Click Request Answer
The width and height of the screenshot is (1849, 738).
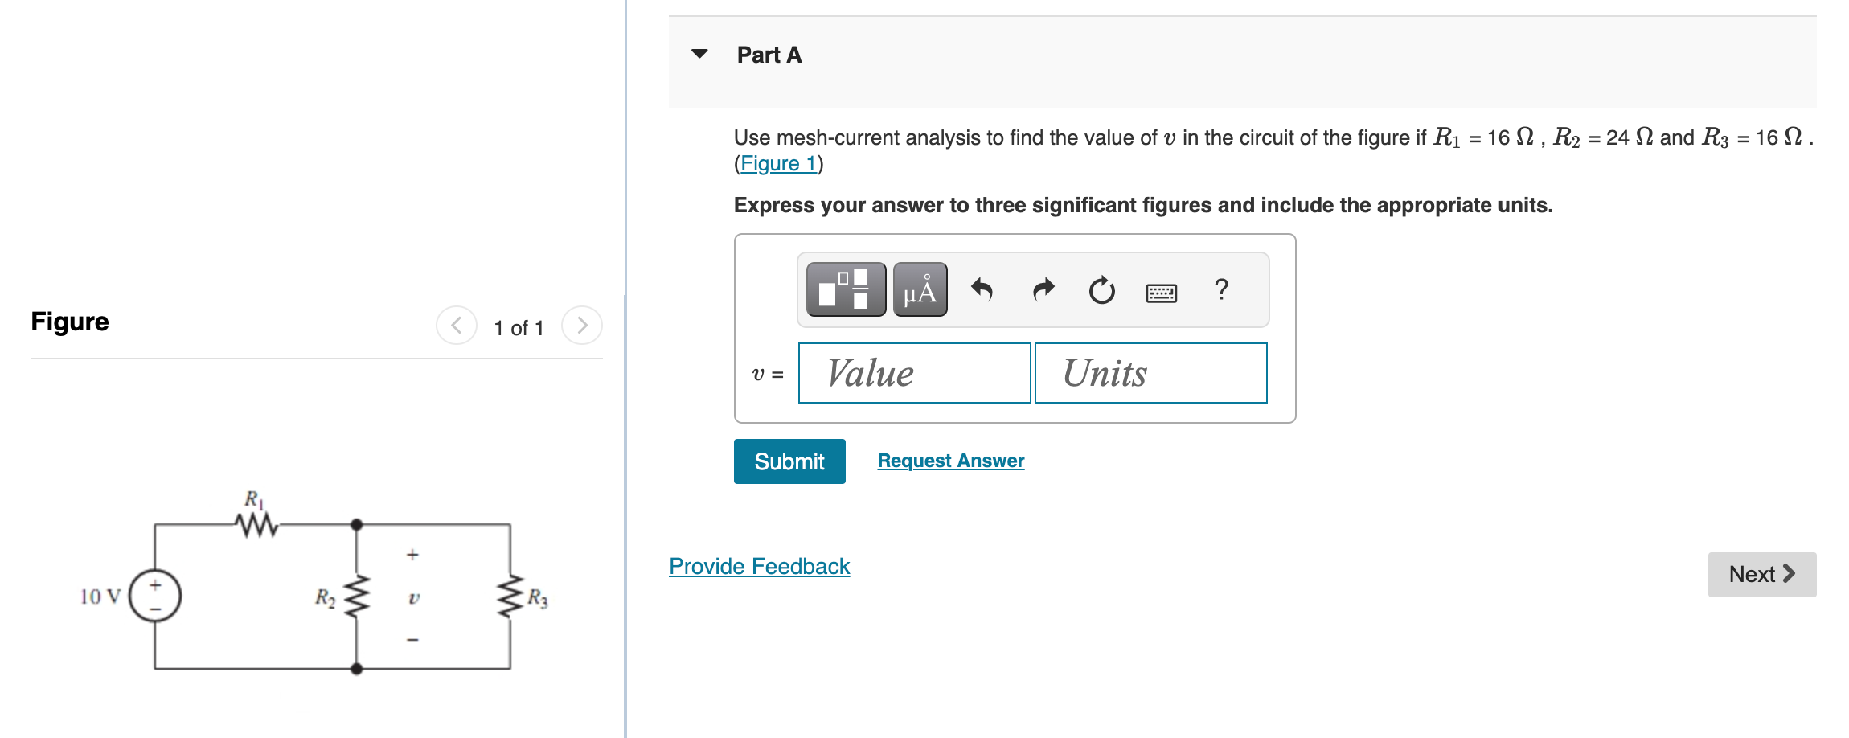coord(950,460)
